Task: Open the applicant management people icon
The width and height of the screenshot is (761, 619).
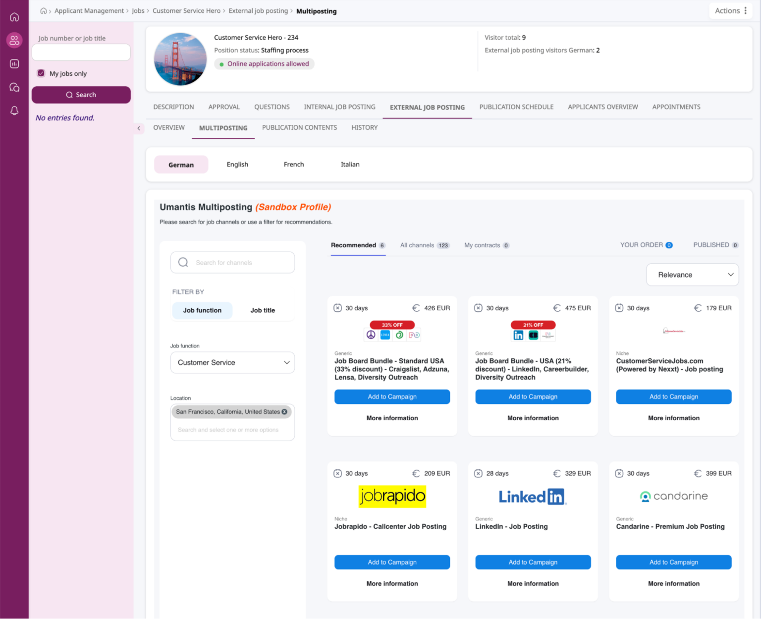Action: tap(14, 40)
